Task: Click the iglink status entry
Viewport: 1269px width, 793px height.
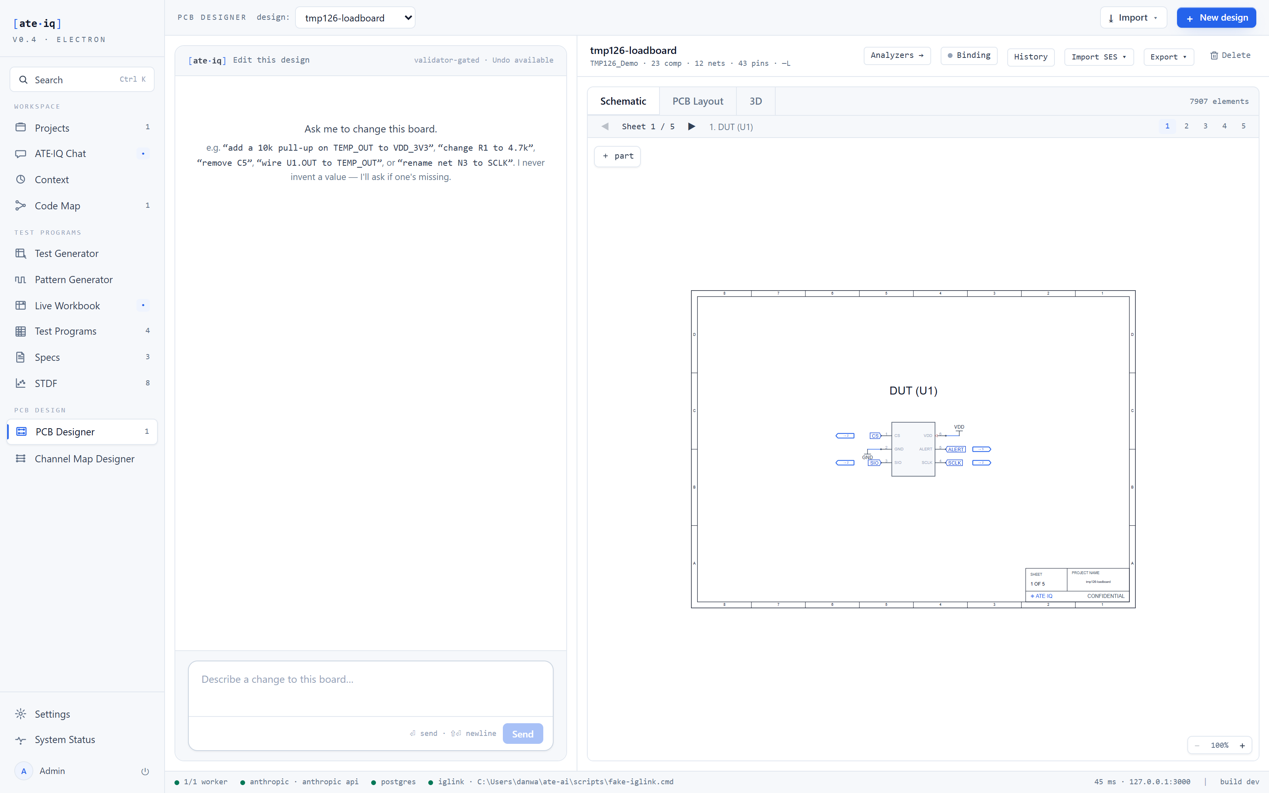Action: pyautogui.click(x=550, y=782)
